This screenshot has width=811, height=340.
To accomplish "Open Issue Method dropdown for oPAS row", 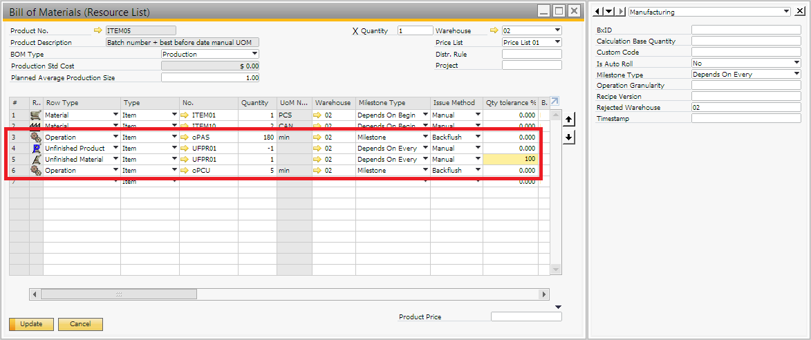I will 477,138.
